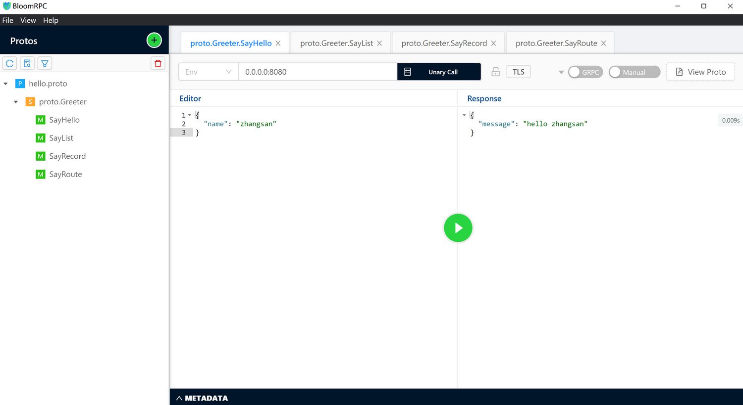Screen dimensions: 743x405
Task: Open the View menu
Action: click(x=28, y=20)
